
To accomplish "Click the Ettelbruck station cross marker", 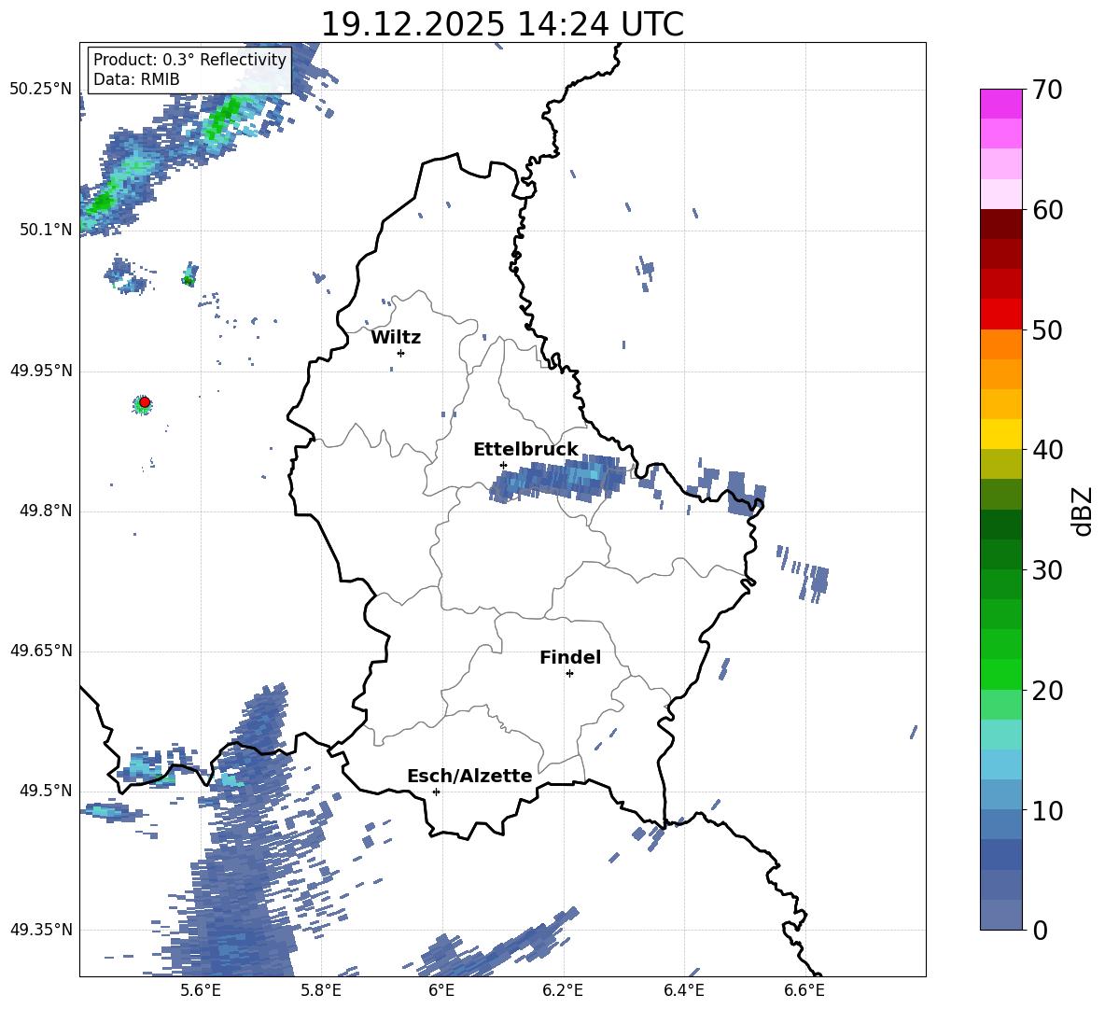I will click(x=503, y=465).
